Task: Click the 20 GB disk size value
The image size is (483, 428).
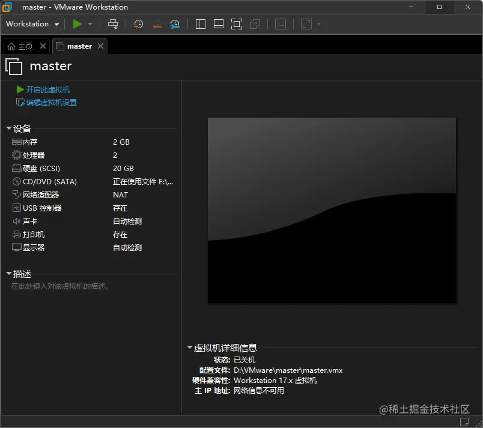Action: click(x=124, y=168)
